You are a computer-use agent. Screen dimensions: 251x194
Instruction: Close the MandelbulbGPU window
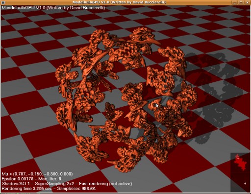(247, 2)
